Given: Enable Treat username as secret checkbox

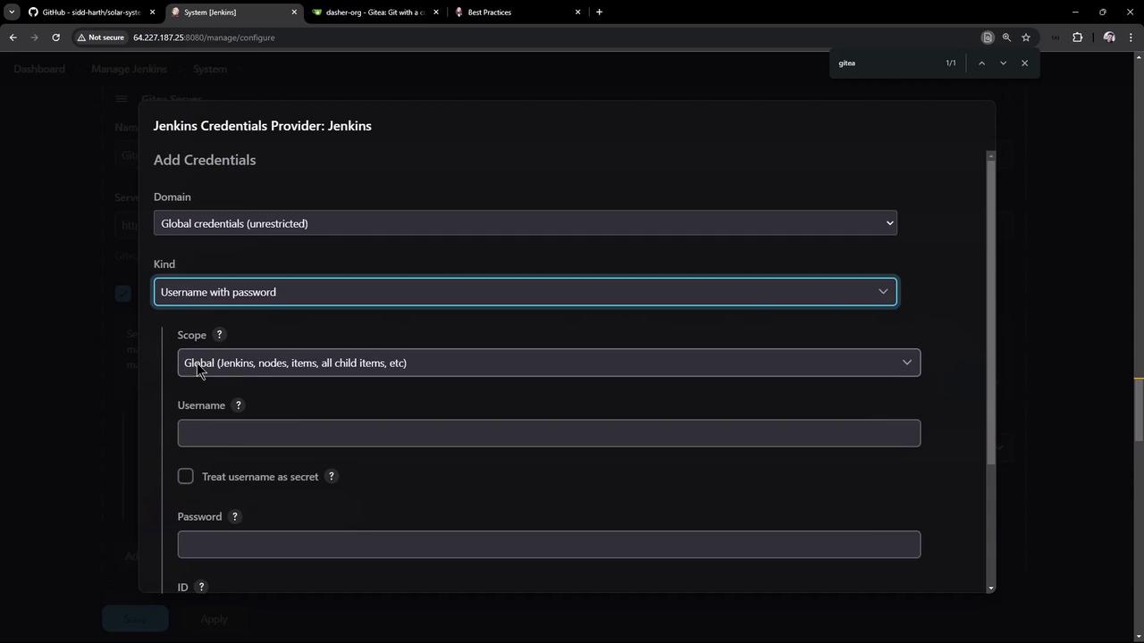Looking at the screenshot, I should pos(186,476).
